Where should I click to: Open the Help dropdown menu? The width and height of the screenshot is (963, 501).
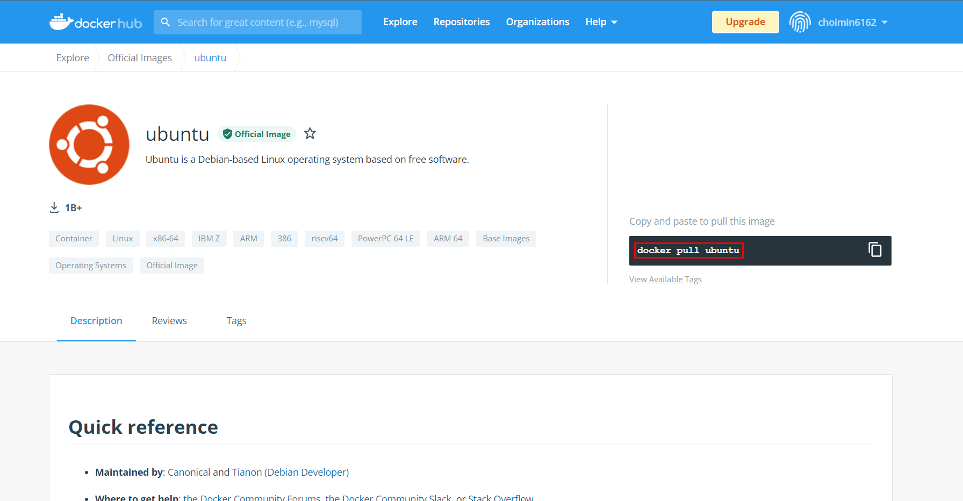pos(601,22)
